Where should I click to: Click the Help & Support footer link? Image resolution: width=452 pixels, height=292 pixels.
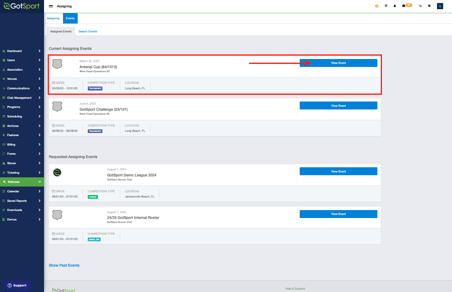click(x=295, y=289)
